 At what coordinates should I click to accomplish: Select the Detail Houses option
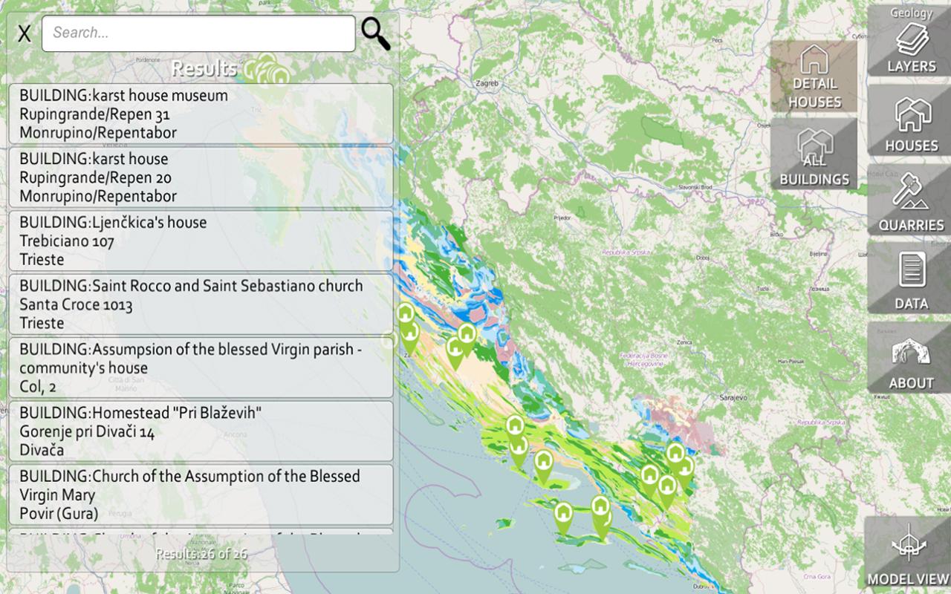point(814,76)
